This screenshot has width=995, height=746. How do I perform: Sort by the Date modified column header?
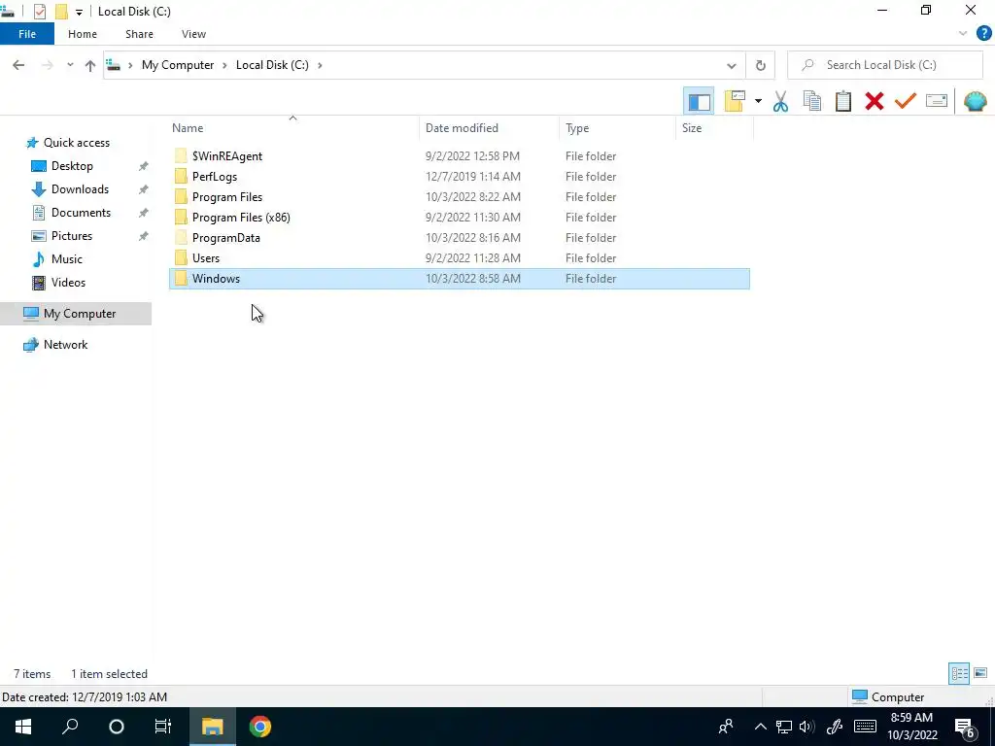point(489,128)
